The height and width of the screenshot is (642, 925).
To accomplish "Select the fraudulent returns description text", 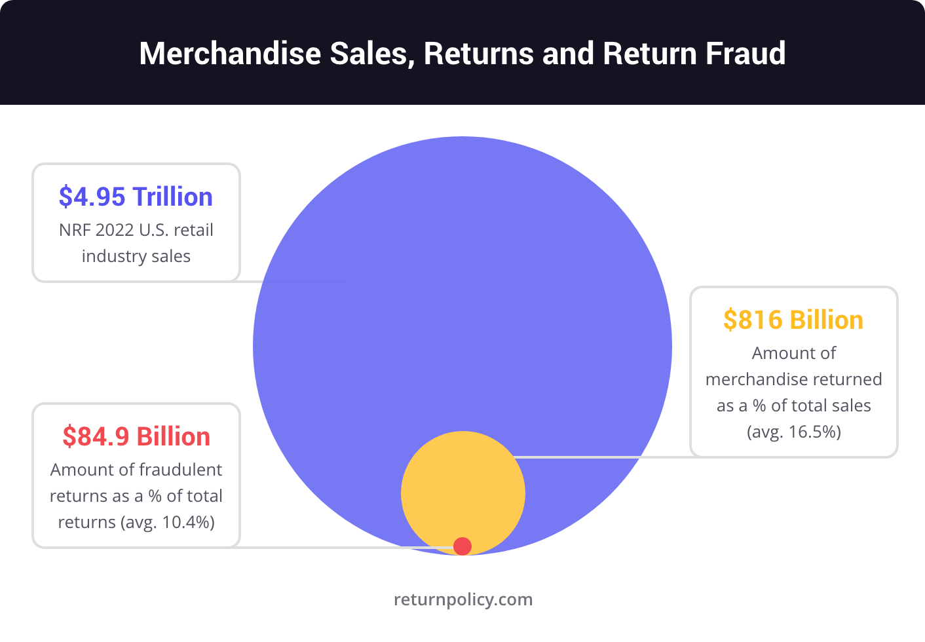I will pos(136,496).
